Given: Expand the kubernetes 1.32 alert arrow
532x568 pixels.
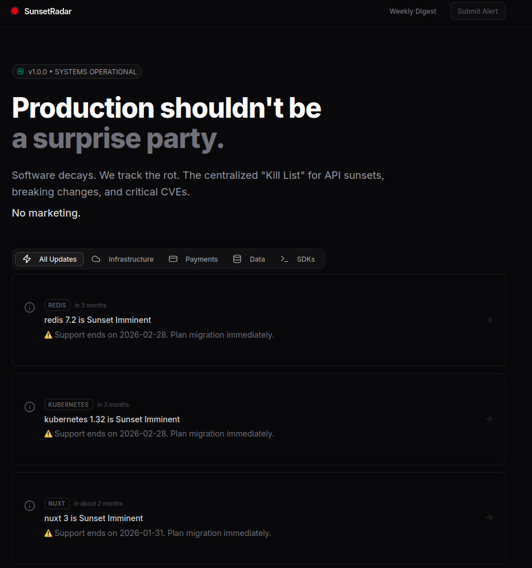Looking at the screenshot, I should coord(489,419).
